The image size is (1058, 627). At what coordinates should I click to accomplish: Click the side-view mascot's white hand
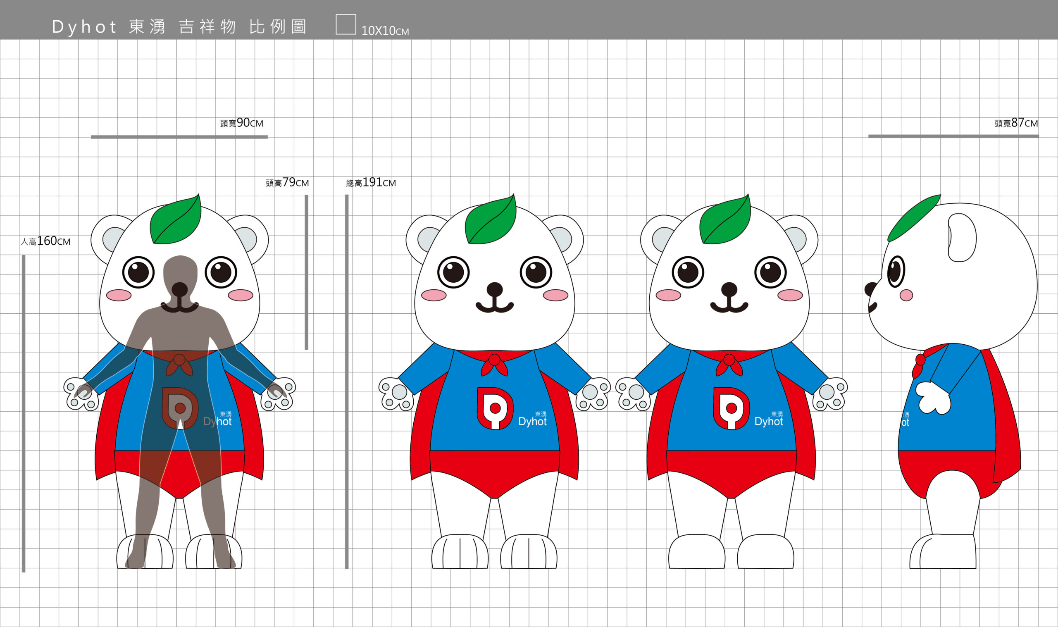click(934, 398)
